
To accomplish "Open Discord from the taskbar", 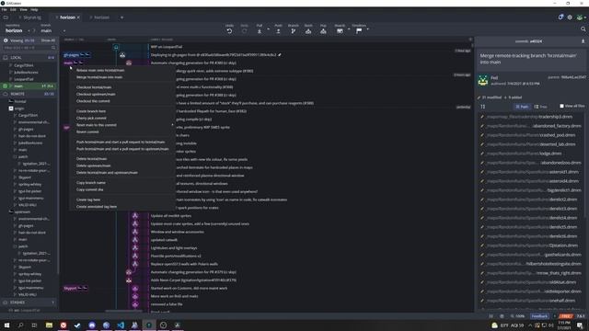I will [92, 325].
